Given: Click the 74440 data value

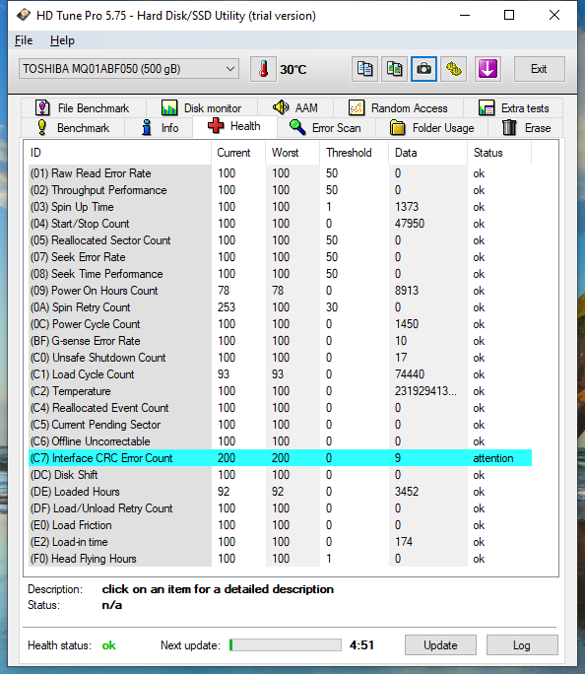Looking at the screenshot, I should [410, 374].
